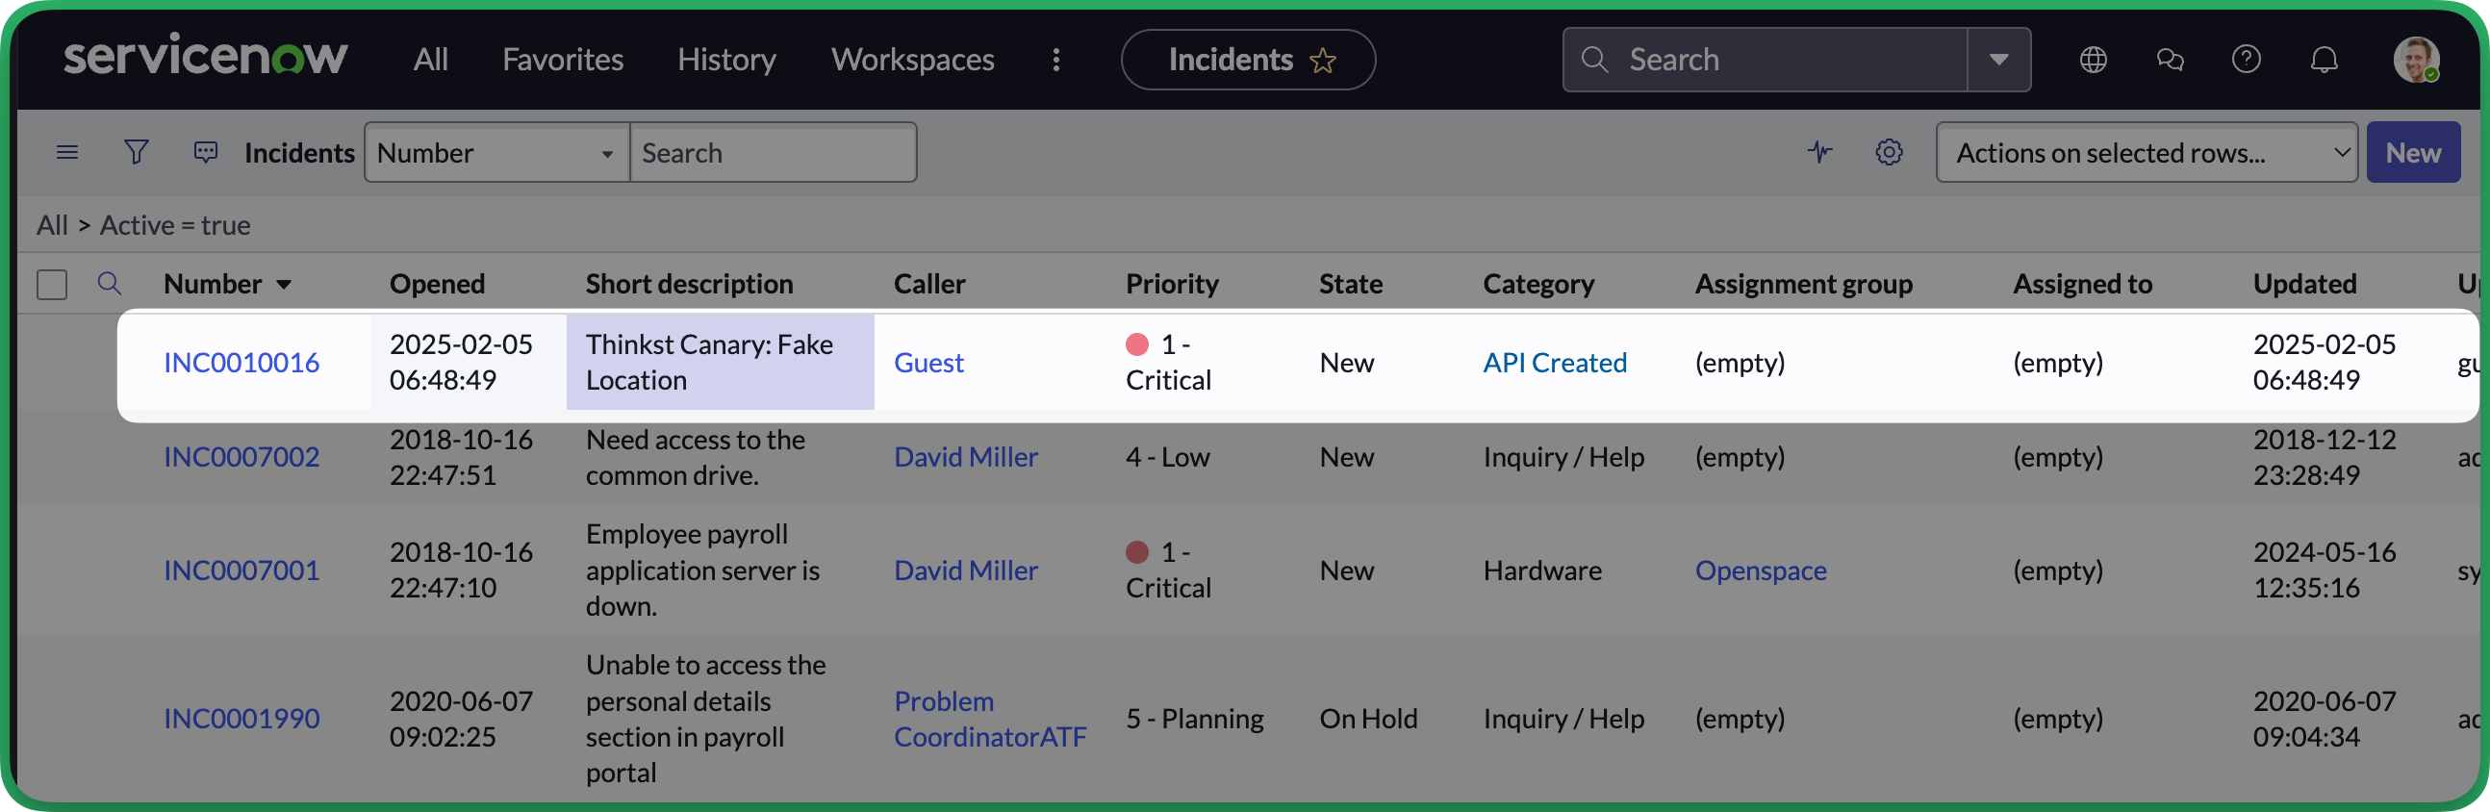Toggle the select all rows checkbox
2490x812 pixels.
point(52,284)
